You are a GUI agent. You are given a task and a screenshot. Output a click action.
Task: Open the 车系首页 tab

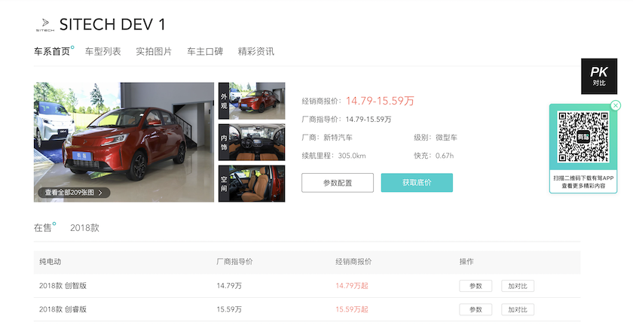click(x=52, y=52)
